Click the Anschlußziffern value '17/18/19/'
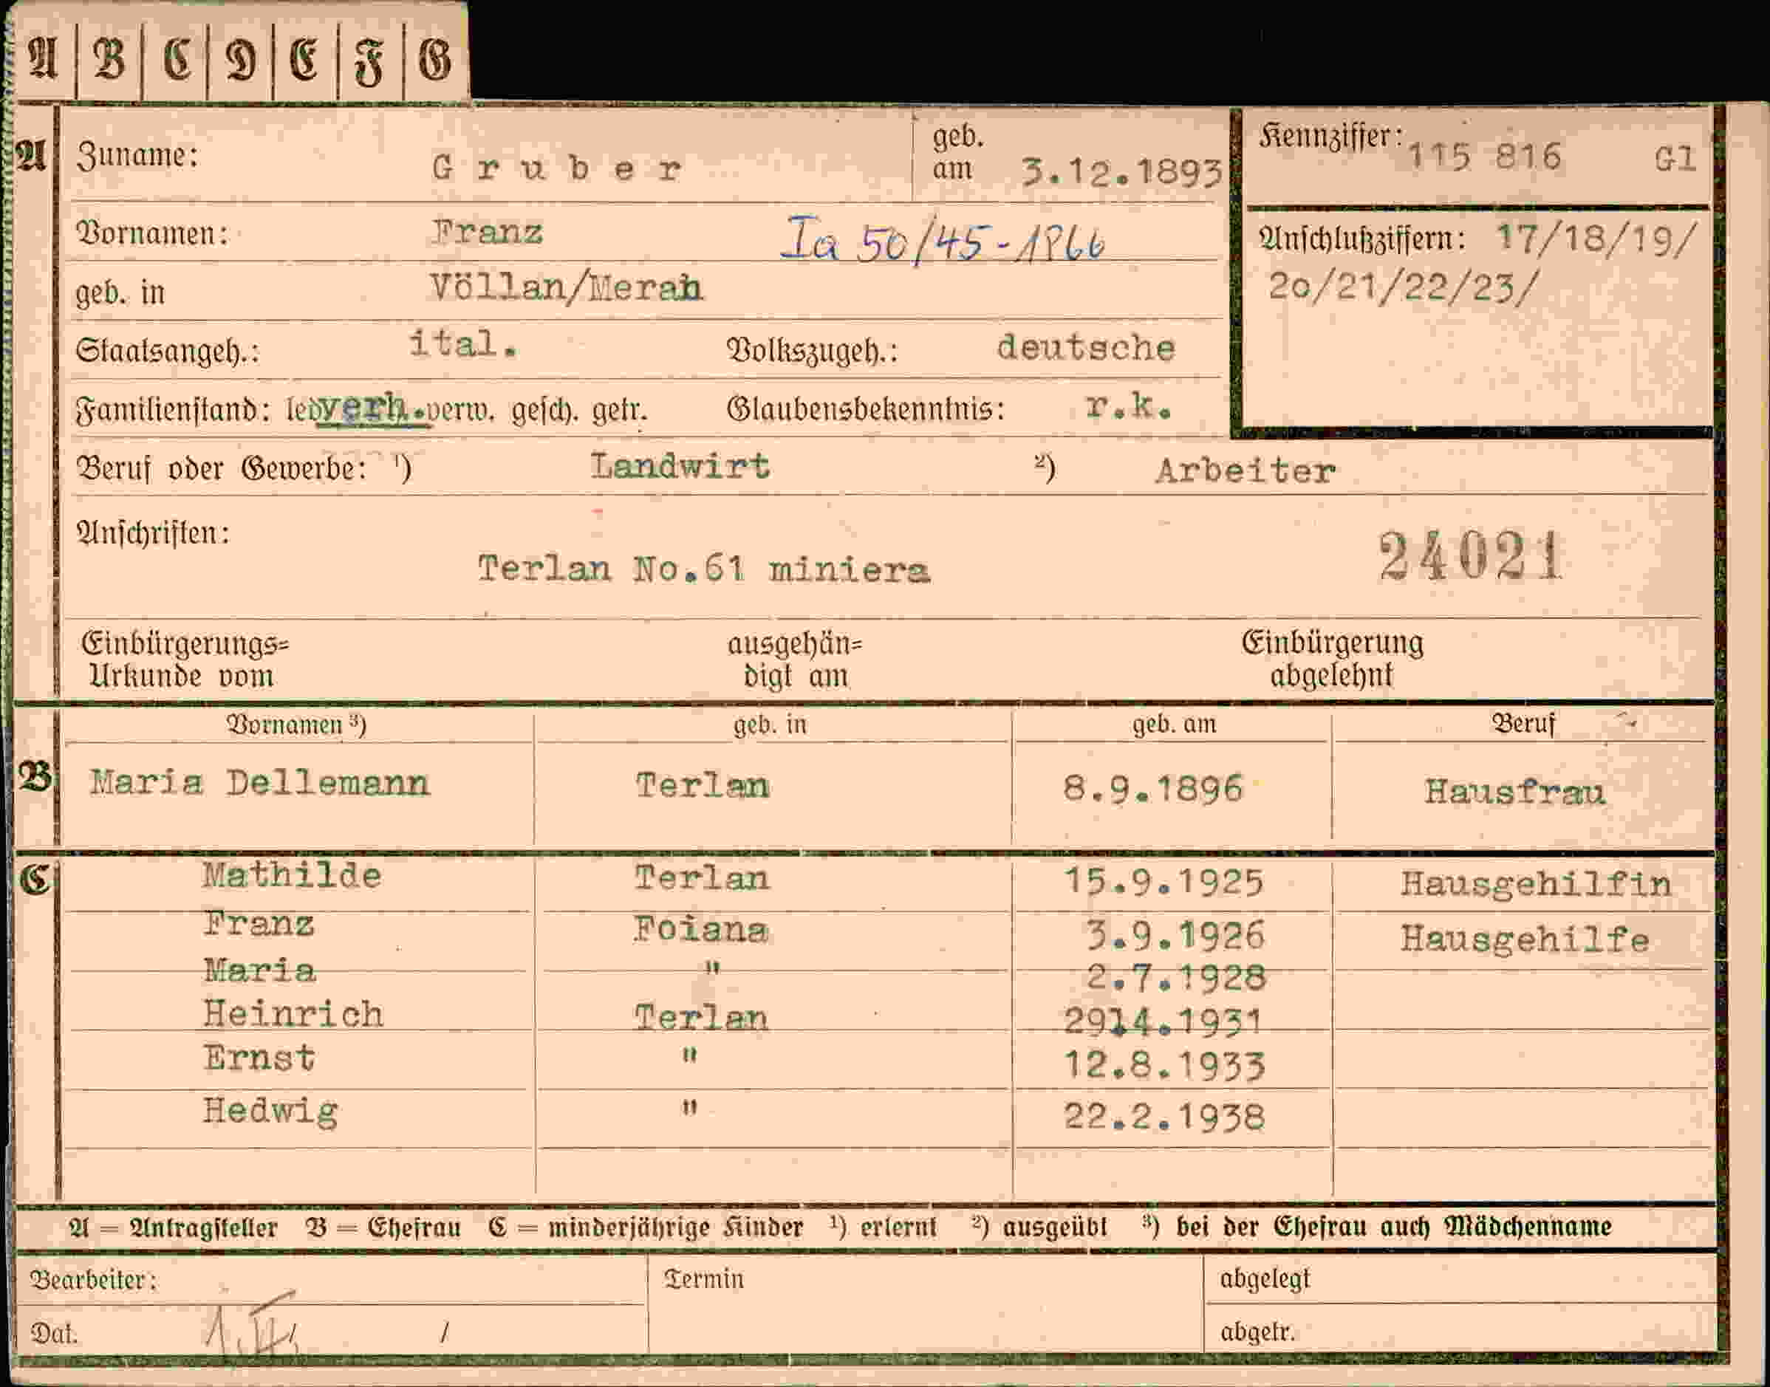Screen dimensions: 1770x1387 pos(1597,239)
